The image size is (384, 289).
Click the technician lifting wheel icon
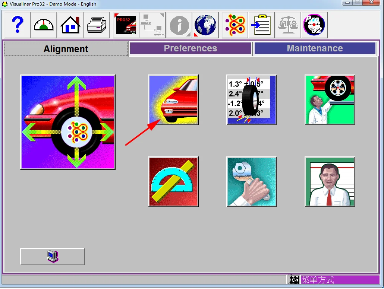(x=330, y=99)
